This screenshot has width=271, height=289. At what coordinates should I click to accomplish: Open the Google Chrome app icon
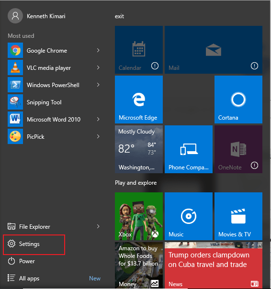pos(15,50)
